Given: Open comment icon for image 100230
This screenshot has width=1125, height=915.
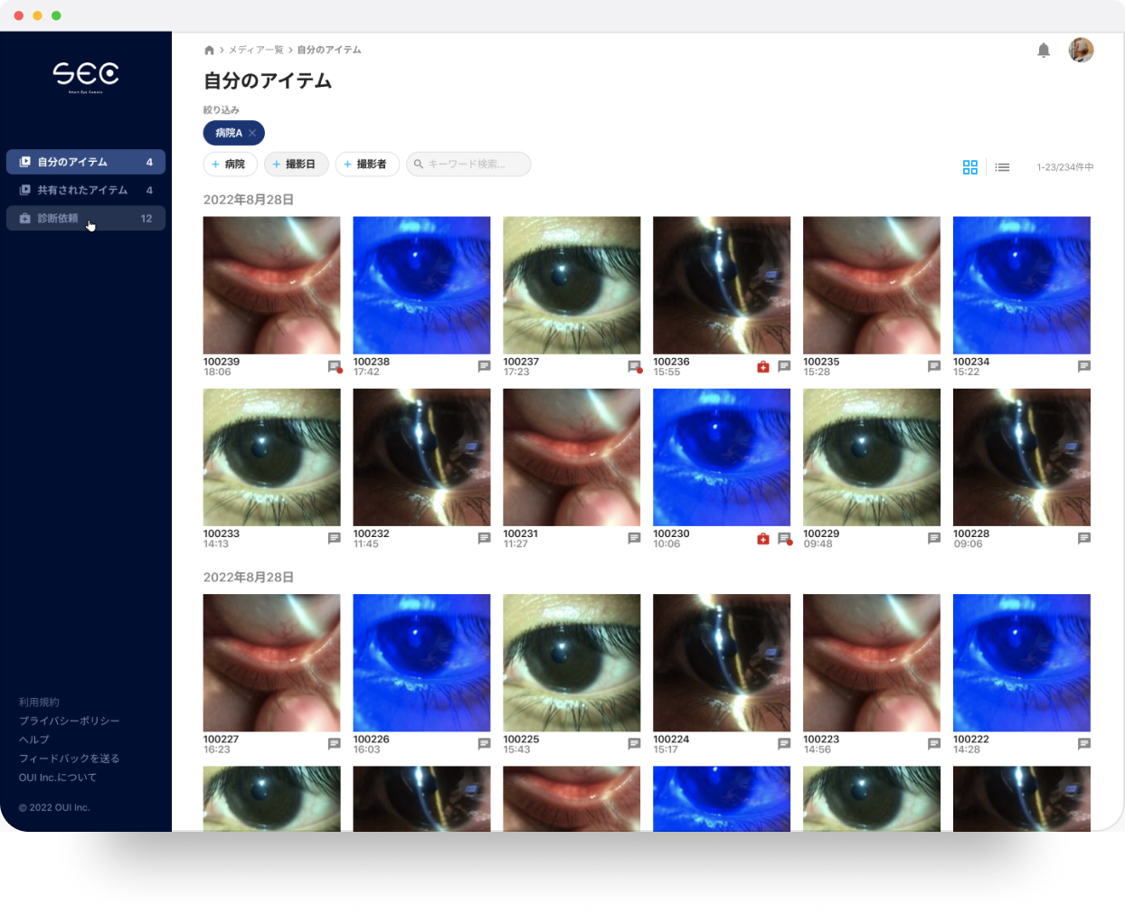Looking at the screenshot, I should pos(784,539).
